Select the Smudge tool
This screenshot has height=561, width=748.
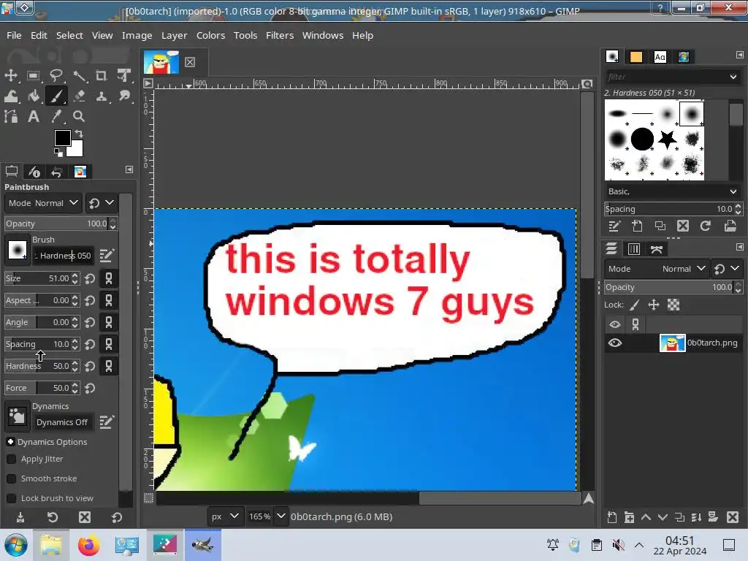pyautogui.click(x=124, y=96)
